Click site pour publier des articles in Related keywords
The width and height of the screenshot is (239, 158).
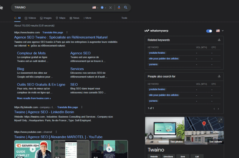coord(164,58)
